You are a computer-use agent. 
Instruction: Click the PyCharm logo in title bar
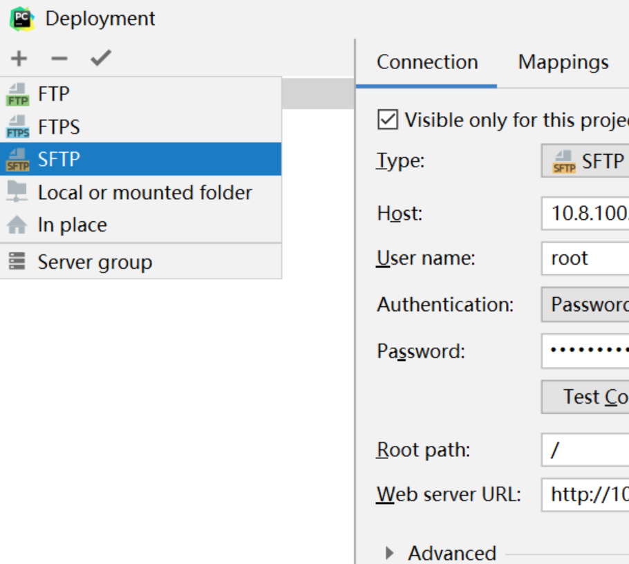(x=22, y=19)
